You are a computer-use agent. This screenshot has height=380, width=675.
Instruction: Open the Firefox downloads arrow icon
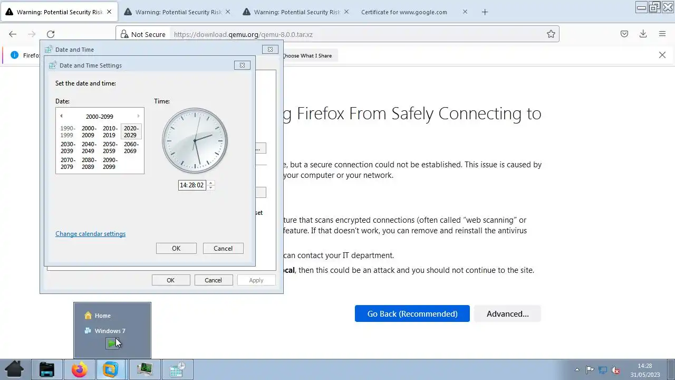point(643,34)
